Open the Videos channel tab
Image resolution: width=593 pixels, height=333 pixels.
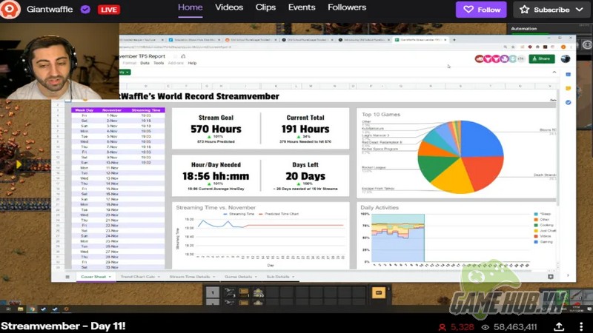(x=229, y=7)
